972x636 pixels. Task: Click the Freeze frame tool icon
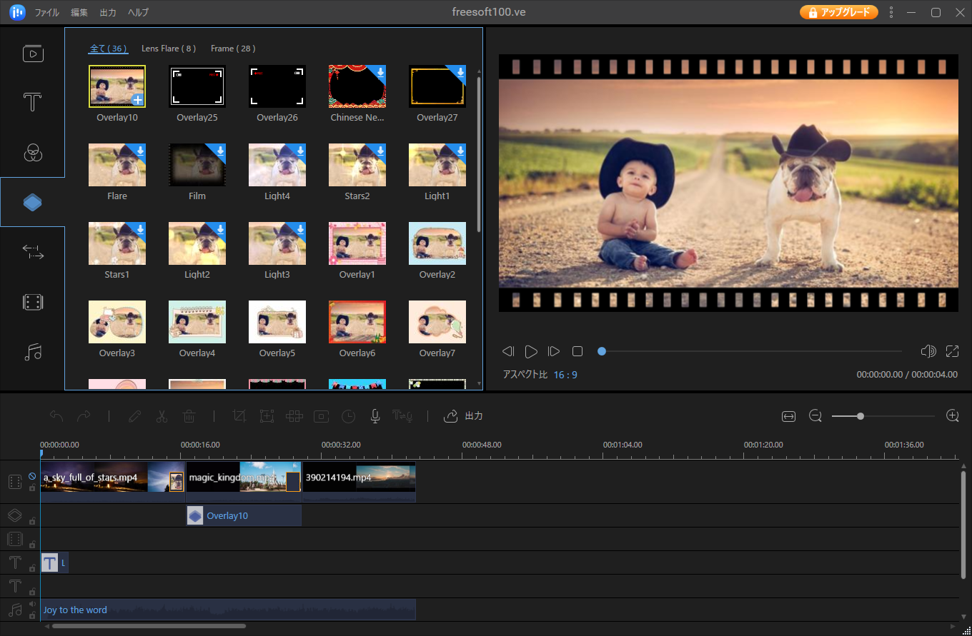[x=321, y=416]
